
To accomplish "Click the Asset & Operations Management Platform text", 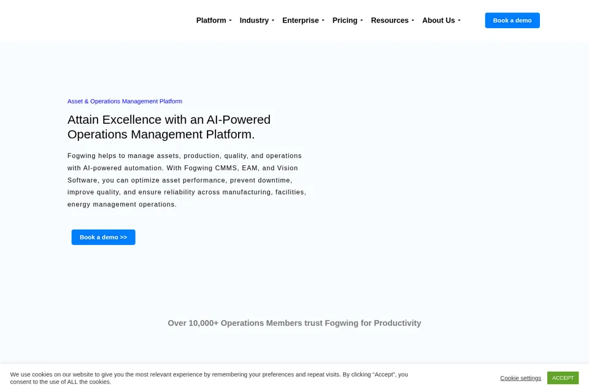I will click(125, 101).
